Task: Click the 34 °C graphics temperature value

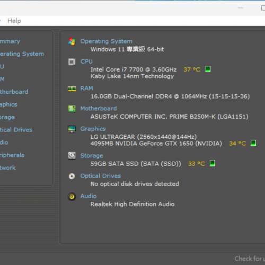Action: [x=237, y=143]
